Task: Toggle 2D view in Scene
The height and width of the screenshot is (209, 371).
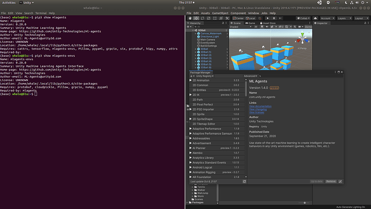Action: click(255, 27)
